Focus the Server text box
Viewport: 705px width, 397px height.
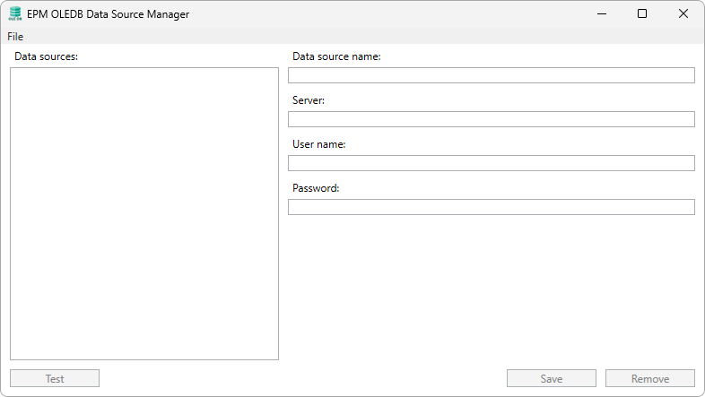[492, 119]
